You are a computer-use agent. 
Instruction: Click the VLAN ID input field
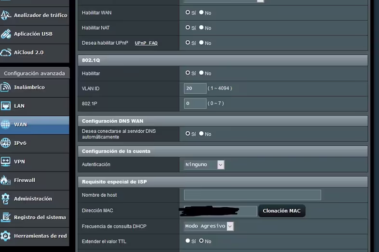[195, 88]
